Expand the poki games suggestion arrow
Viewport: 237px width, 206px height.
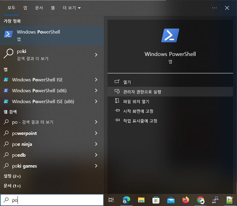(x=96, y=166)
